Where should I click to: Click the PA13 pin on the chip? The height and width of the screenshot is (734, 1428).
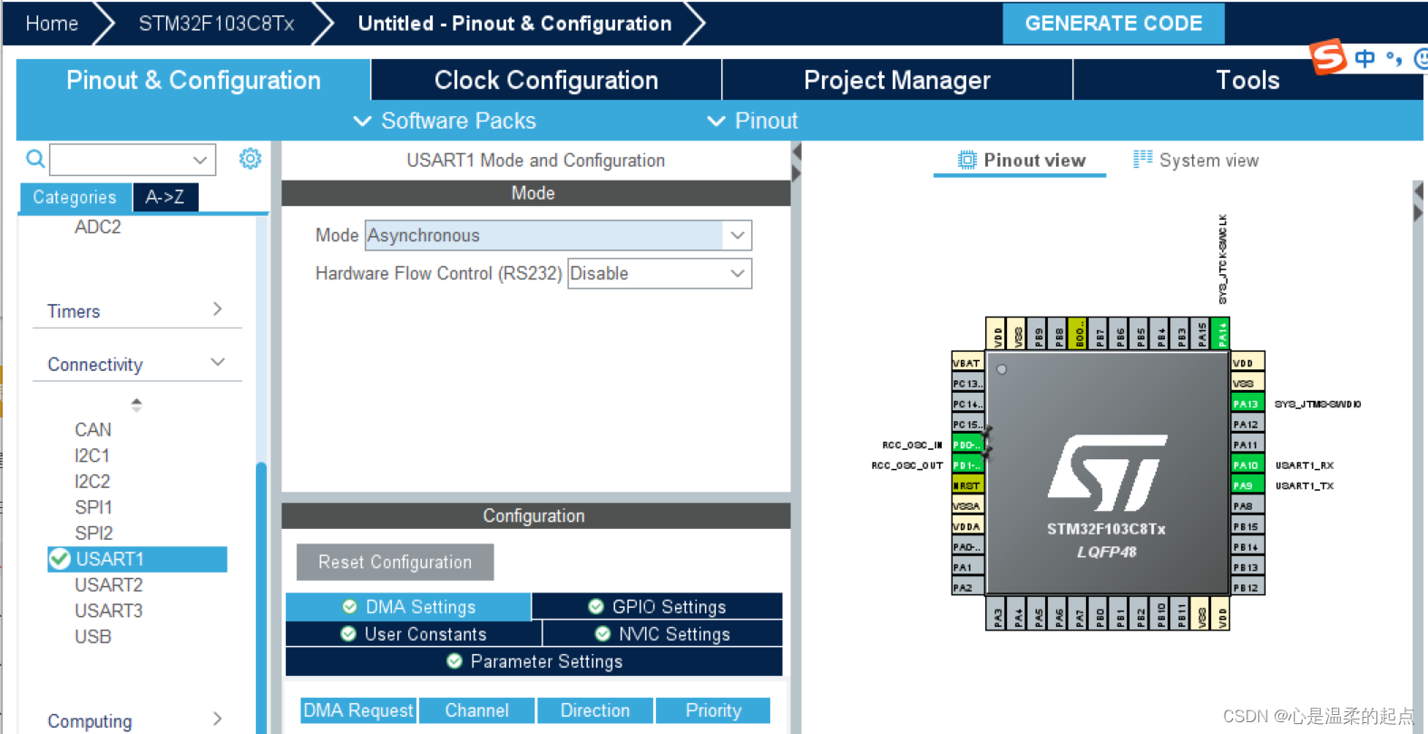1247,404
